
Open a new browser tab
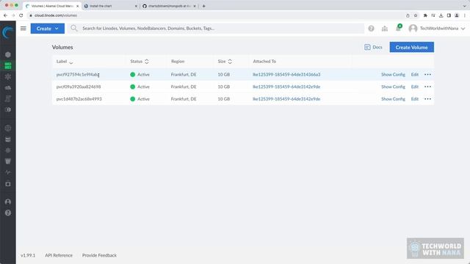click(x=204, y=6)
